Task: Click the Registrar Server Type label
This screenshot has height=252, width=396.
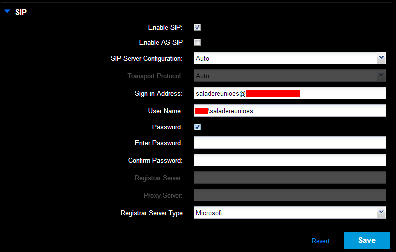Action: click(151, 213)
